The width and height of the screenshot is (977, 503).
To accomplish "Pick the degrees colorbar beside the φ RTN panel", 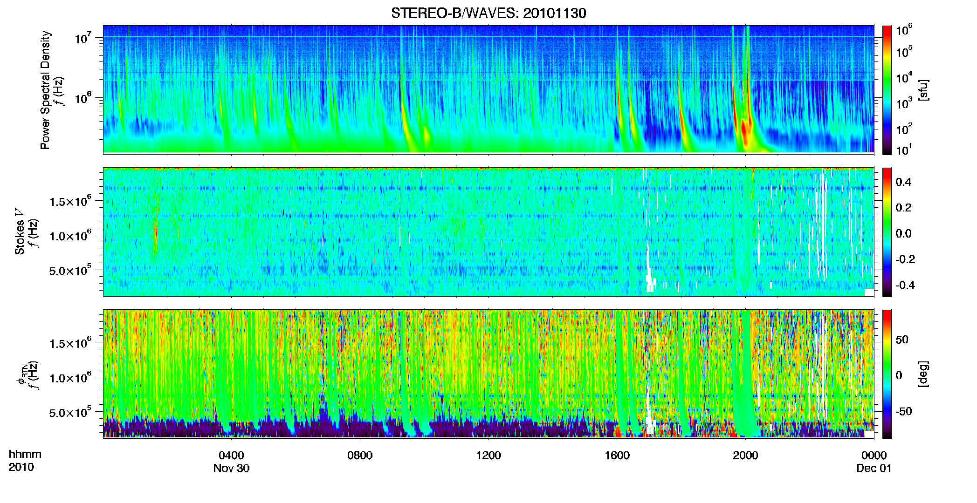I will (x=887, y=374).
